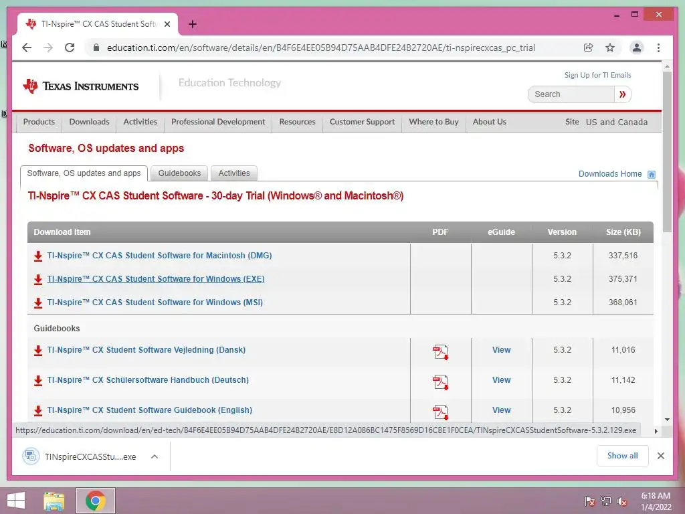
Task: Click download arrow for Handbuch (Deutsch)
Action: (38, 381)
